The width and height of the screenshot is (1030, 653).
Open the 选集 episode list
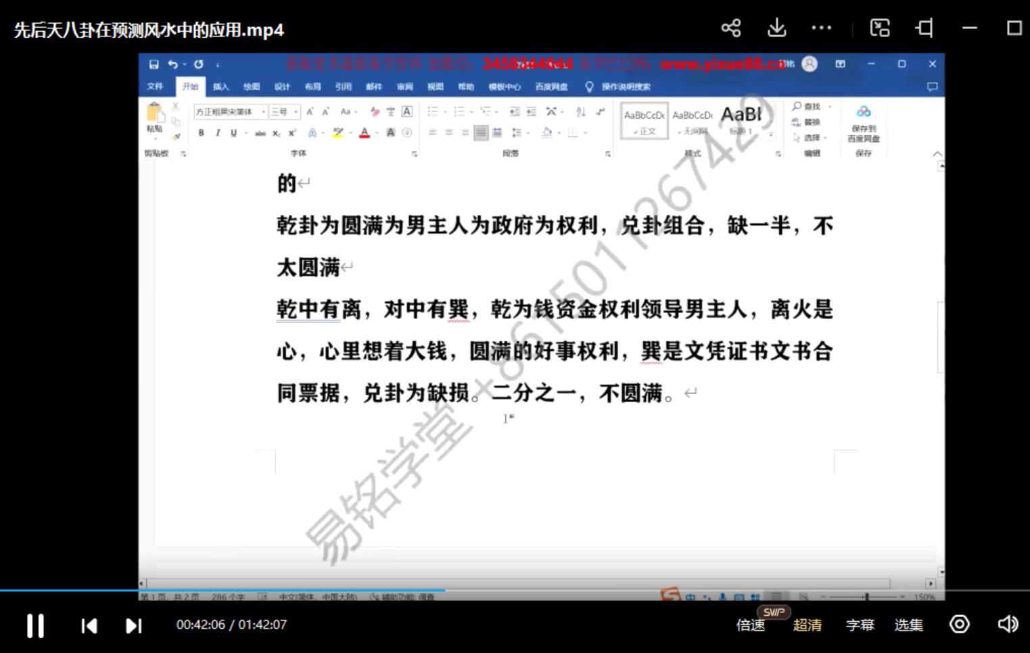(x=908, y=625)
